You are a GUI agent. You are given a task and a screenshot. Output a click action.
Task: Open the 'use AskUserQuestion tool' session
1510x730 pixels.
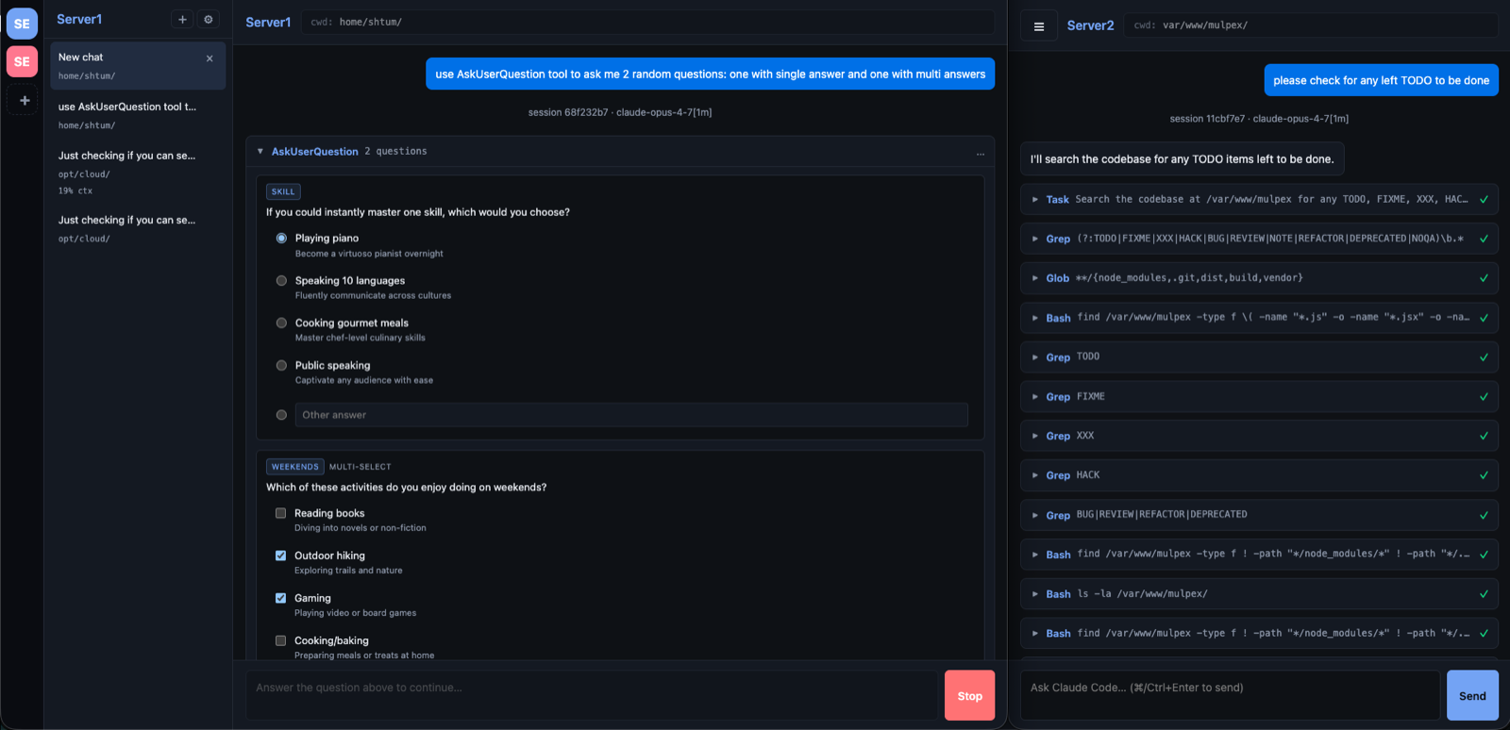pyautogui.click(x=138, y=115)
